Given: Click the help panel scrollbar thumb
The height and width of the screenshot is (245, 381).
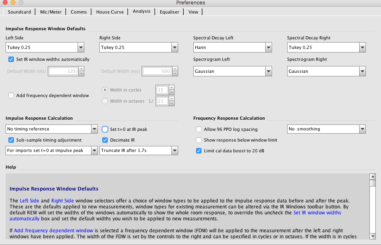Looking at the screenshot, I should click(x=373, y=183).
